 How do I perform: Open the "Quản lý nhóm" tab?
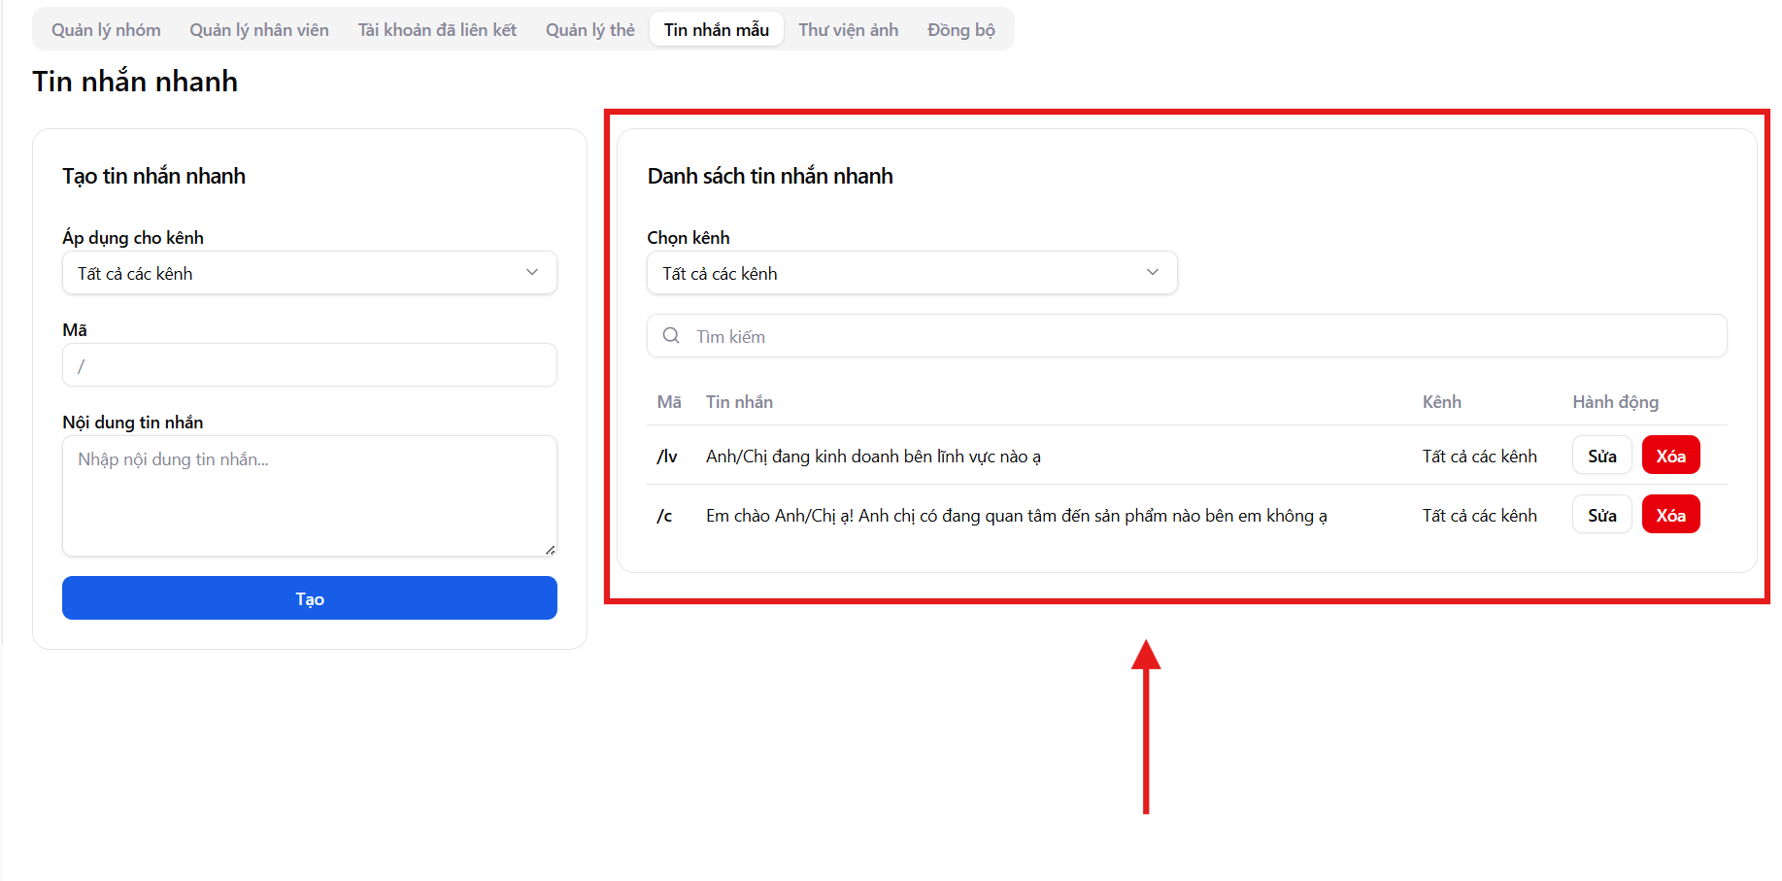pos(106,30)
